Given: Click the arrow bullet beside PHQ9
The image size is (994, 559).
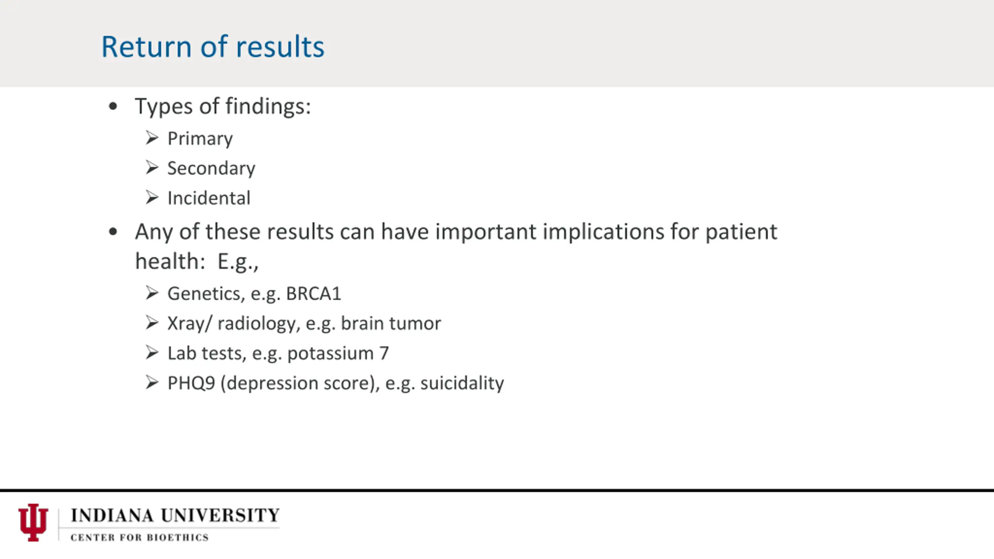Looking at the screenshot, I should point(152,382).
